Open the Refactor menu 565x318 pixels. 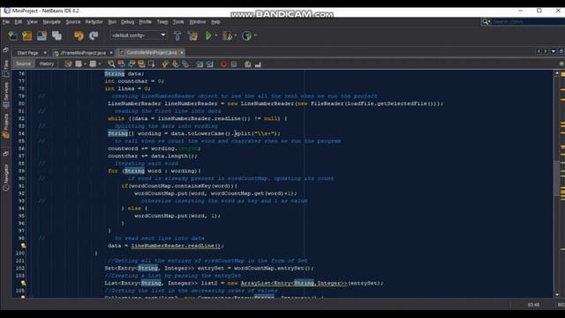(94, 22)
